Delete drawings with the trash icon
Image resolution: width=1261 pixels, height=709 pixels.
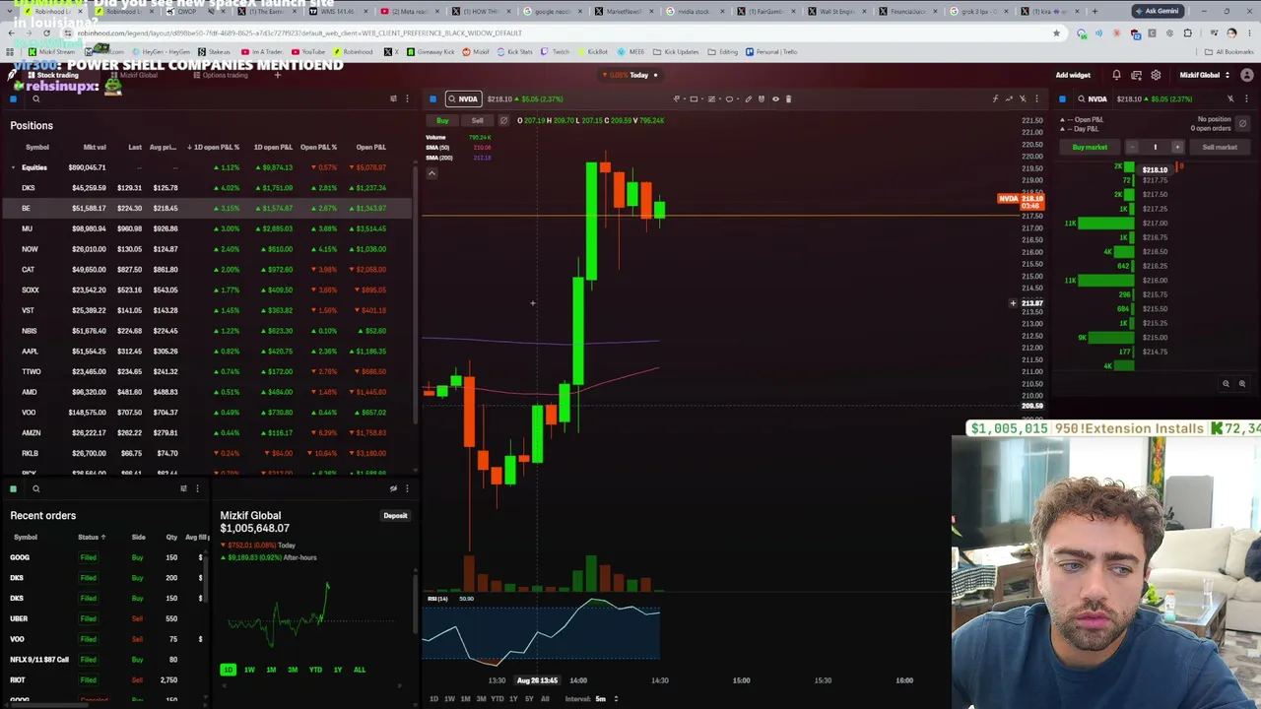[788, 98]
